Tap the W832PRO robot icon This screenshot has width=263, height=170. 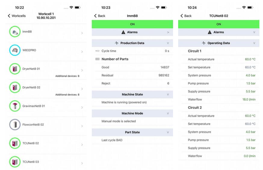pos(15,50)
